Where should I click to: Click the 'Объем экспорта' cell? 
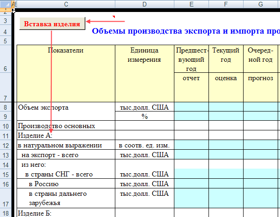66,111
